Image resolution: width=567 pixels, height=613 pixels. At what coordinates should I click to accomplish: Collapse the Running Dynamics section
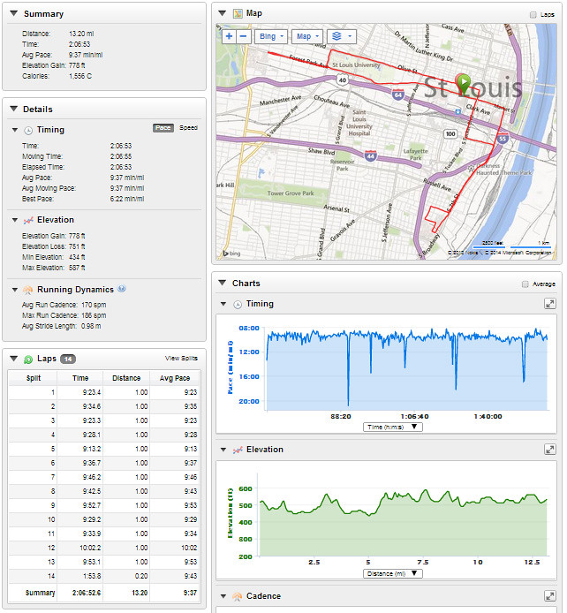pyautogui.click(x=15, y=290)
